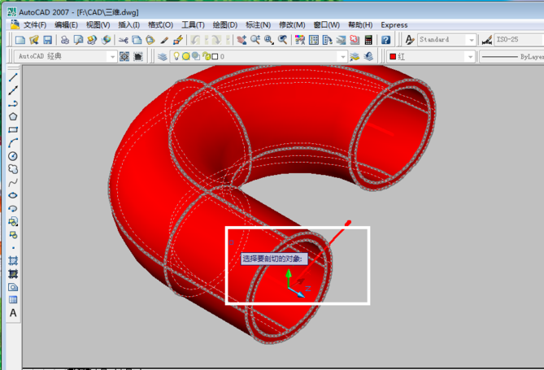Activate the Circle drawing tool
This screenshot has height=370, width=544.
[13, 155]
